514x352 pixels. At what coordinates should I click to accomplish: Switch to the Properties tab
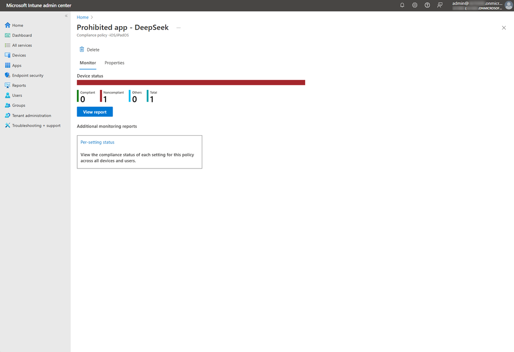tap(114, 63)
